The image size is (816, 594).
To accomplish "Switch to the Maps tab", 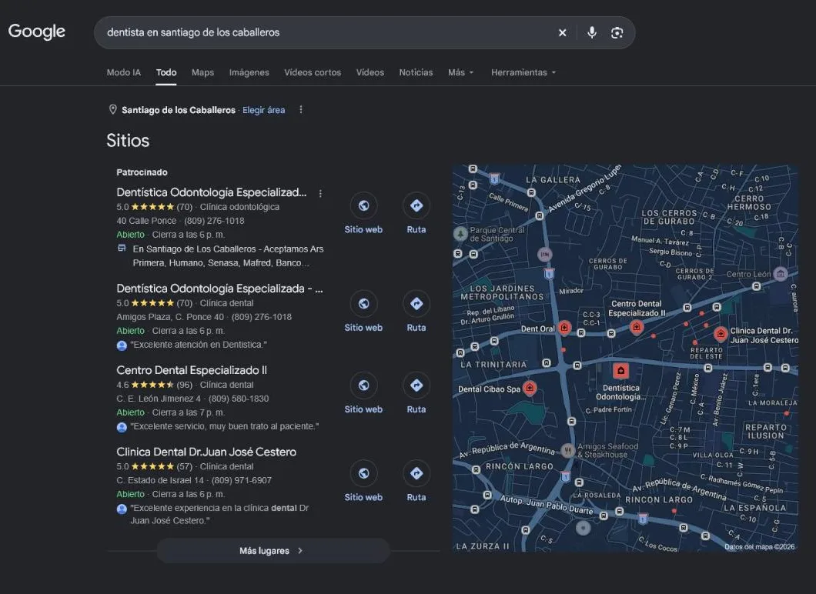I will [202, 72].
